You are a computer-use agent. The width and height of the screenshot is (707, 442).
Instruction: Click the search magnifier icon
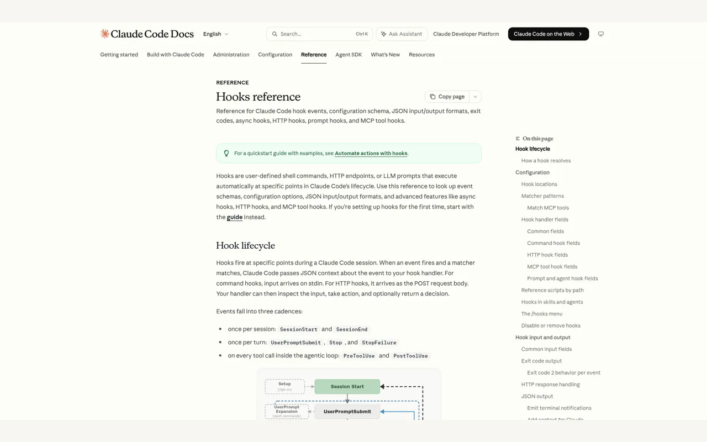point(275,34)
